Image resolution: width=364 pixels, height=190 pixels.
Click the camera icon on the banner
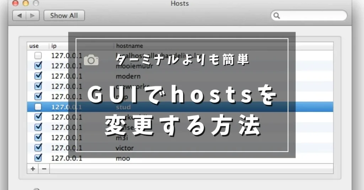pos(91,60)
